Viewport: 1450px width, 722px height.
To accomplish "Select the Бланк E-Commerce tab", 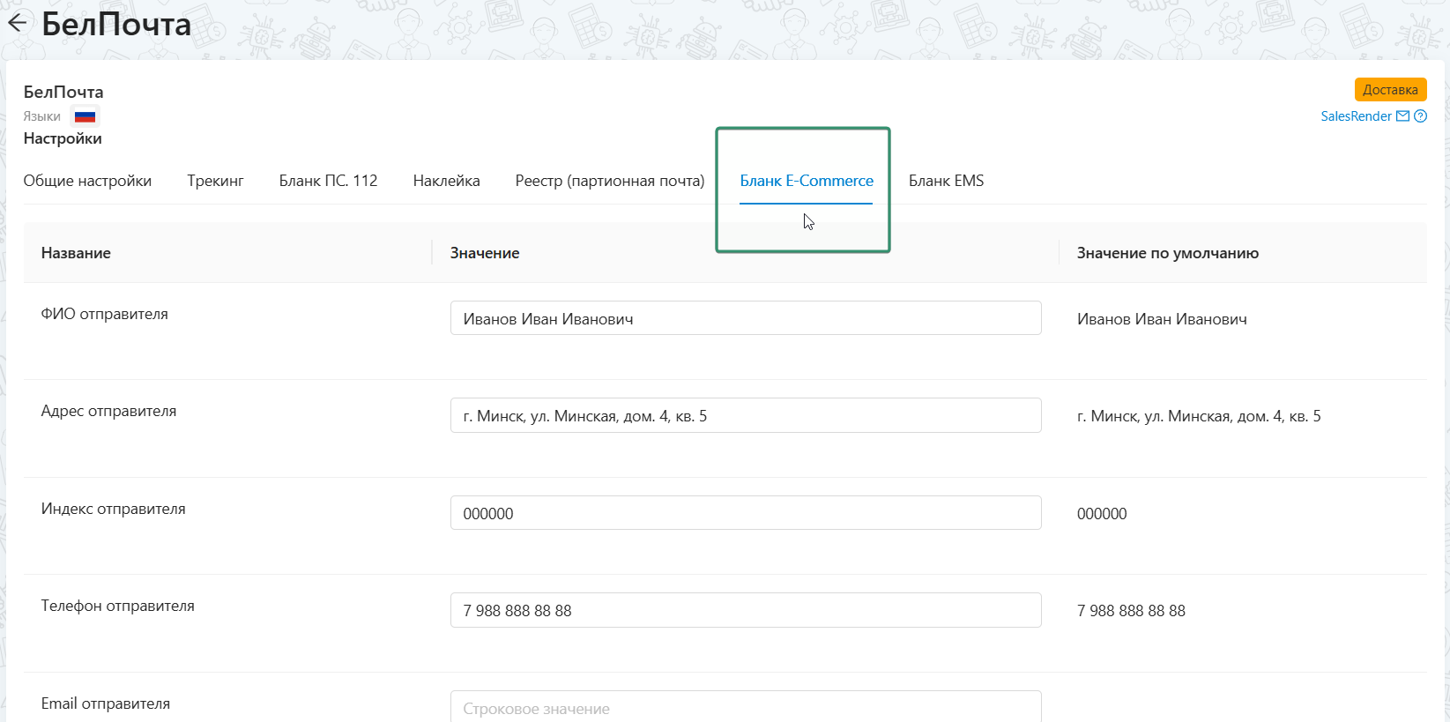I will 807,181.
